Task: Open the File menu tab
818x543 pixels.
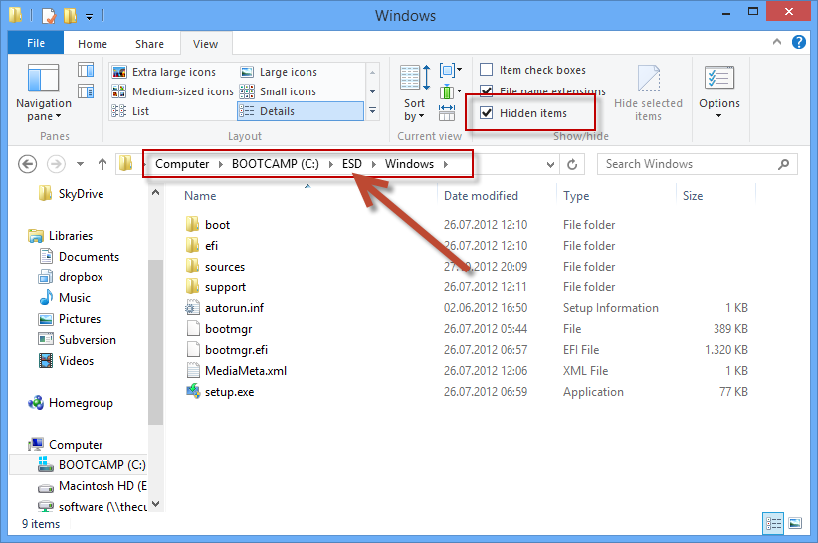Action: coord(36,43)
